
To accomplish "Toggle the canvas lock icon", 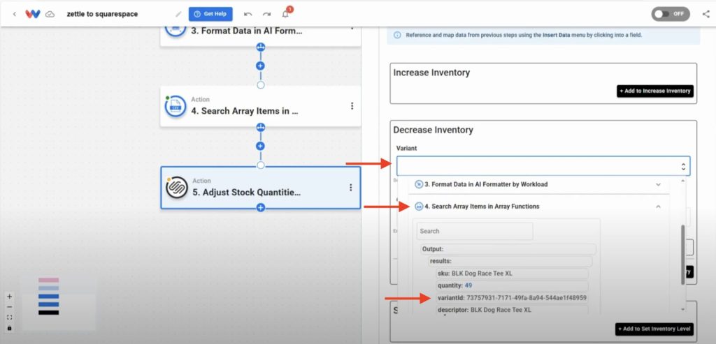I will click(x=10, y=328).
